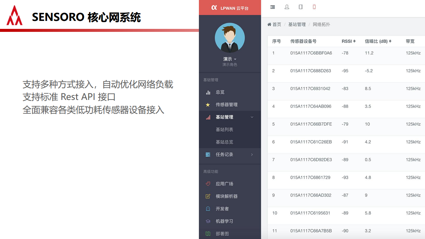Click signal-to-noise value -5.2
The width and height of the screenshot is (425, 239).
pyautogui.click(x=369, y=71)
